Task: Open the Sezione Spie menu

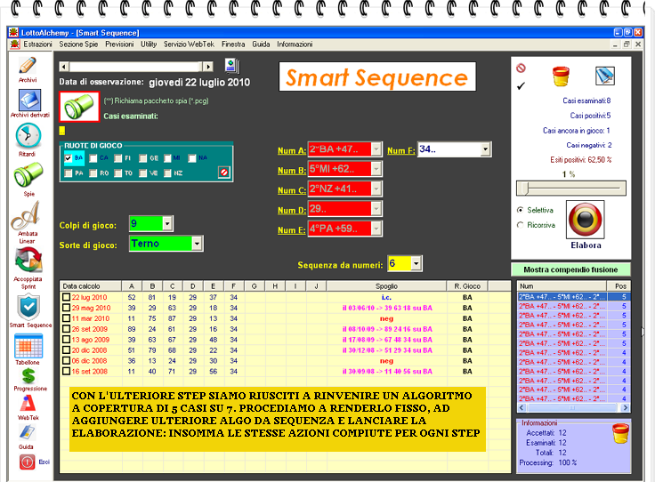Action: pos(78,44)
